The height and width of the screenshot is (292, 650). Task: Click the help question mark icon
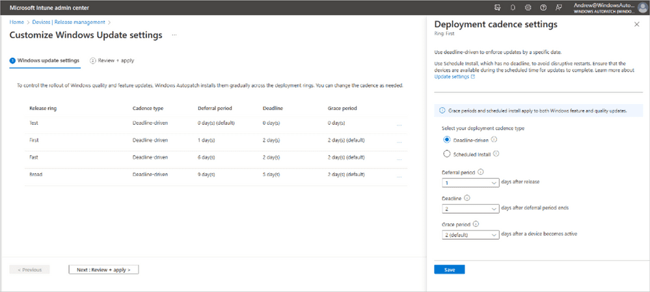pos(543,8)
